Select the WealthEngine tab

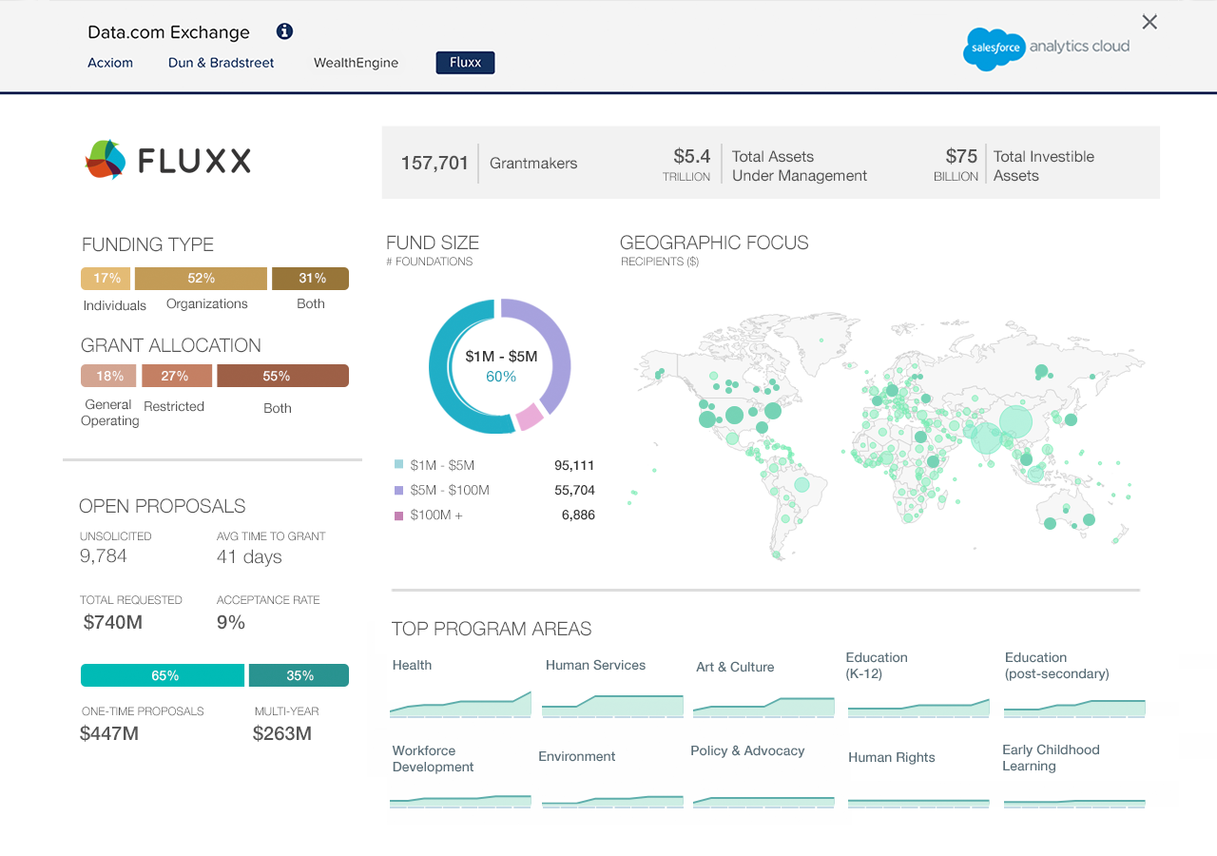click(x=356, y=63)
